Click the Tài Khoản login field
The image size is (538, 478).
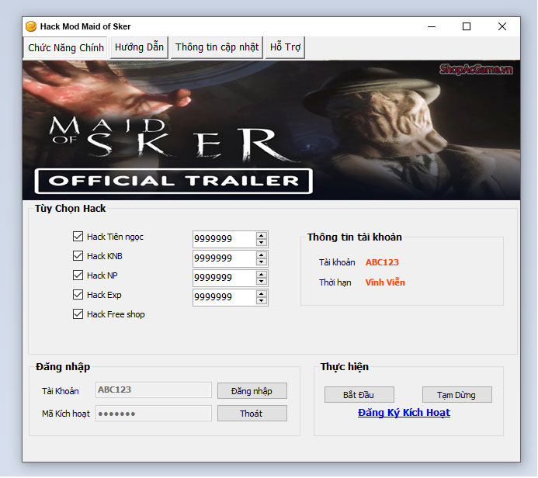pos(154,390)
